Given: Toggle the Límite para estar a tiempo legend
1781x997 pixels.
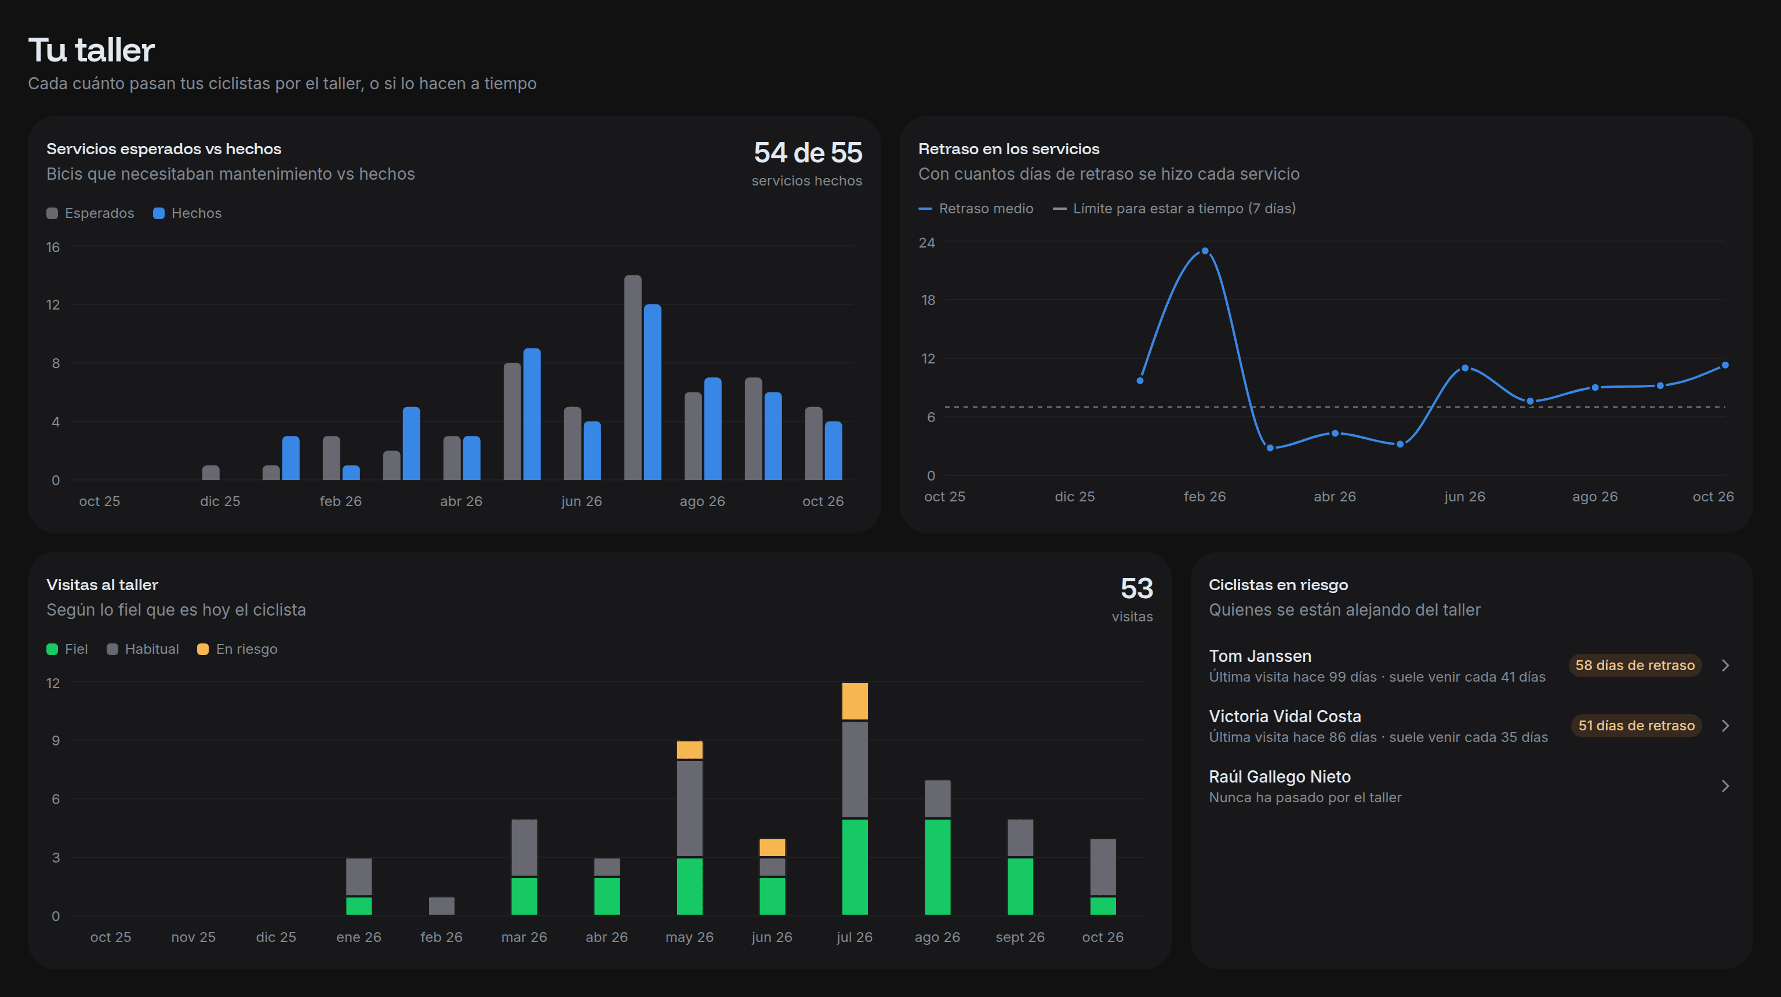Looking at the screenshot, I should [x=1174, y=208].
